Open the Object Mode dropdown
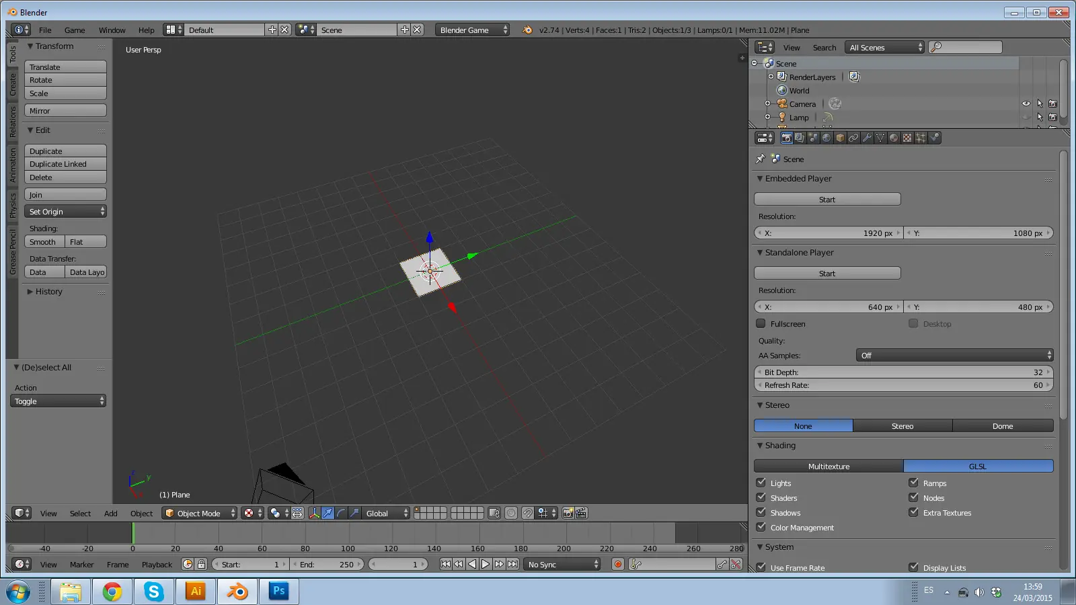Screen dimensions: 1076x605 click(200, 513)
